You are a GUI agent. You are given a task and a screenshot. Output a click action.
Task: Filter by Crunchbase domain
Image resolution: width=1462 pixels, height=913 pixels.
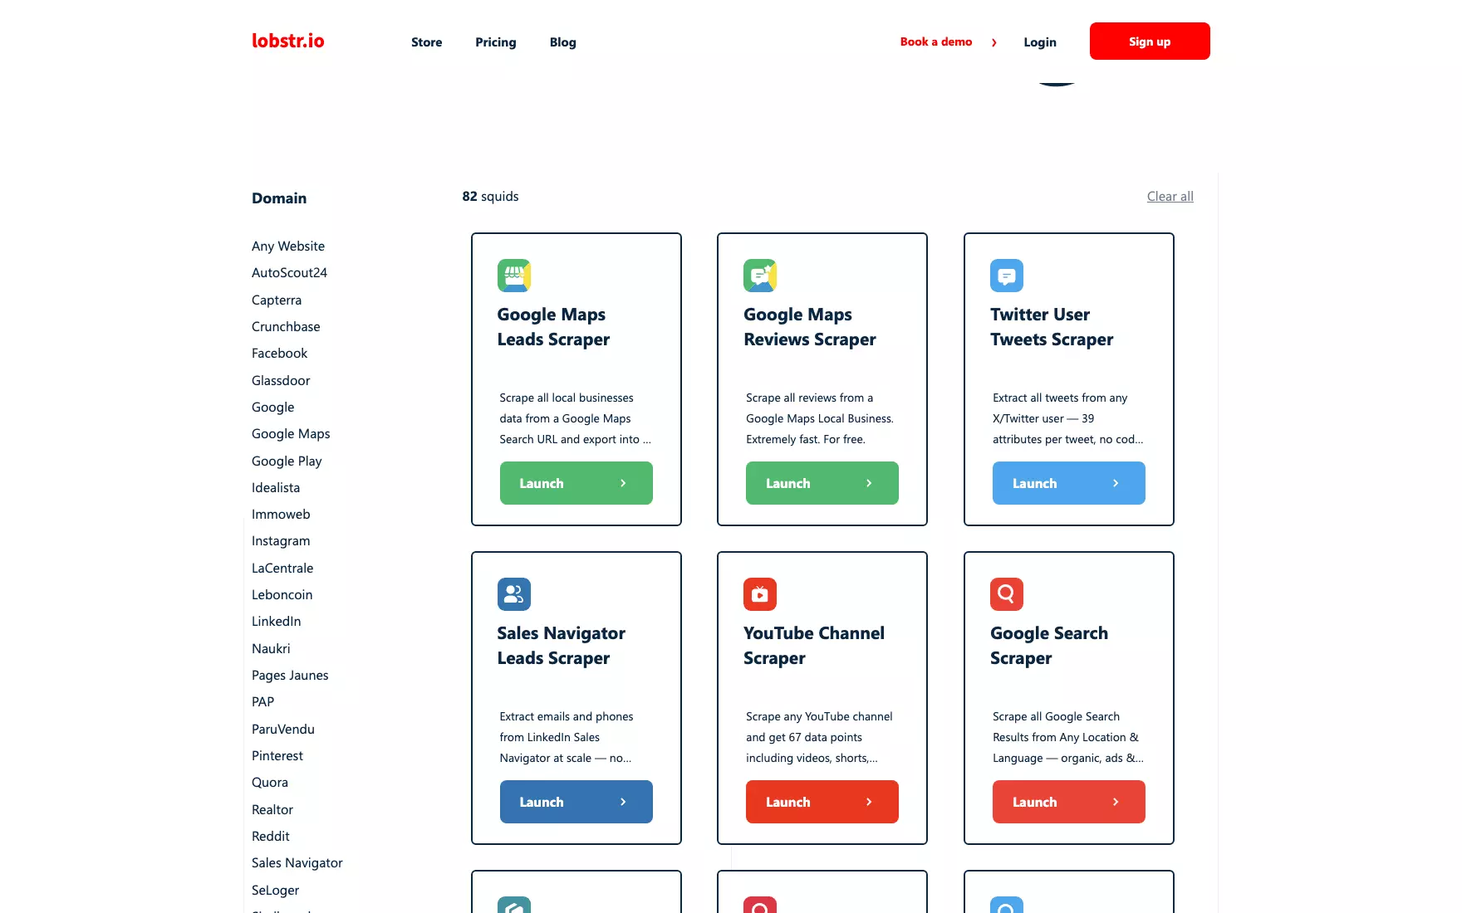(285, 327)
